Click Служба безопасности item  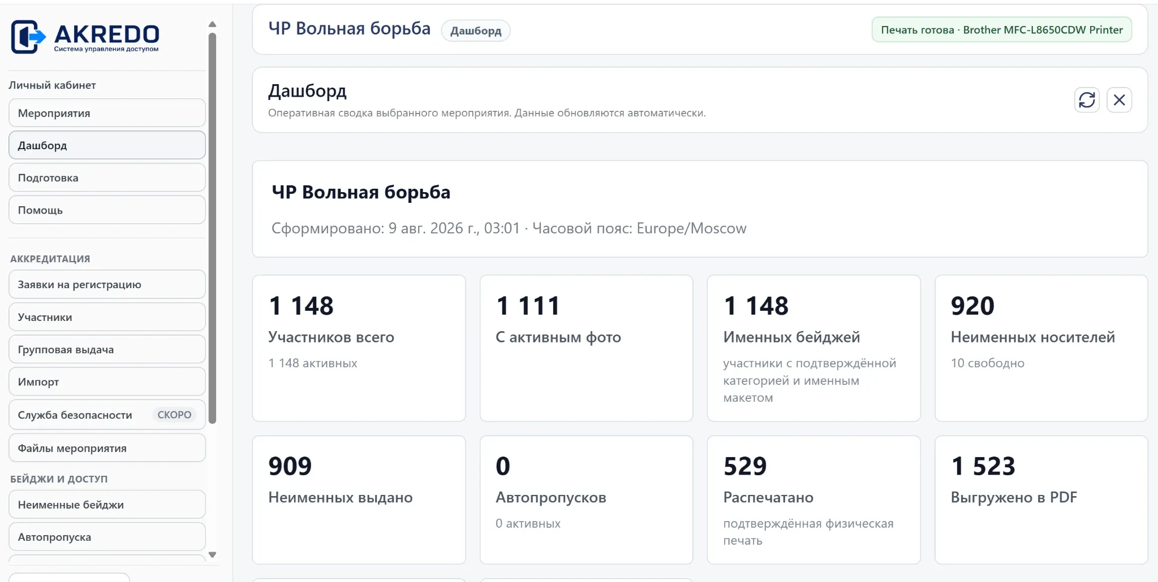(x=107, y=415)
